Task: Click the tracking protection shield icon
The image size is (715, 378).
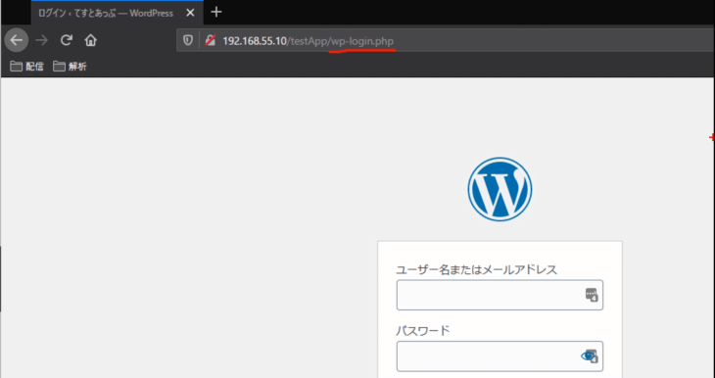Action: [188, 40]
